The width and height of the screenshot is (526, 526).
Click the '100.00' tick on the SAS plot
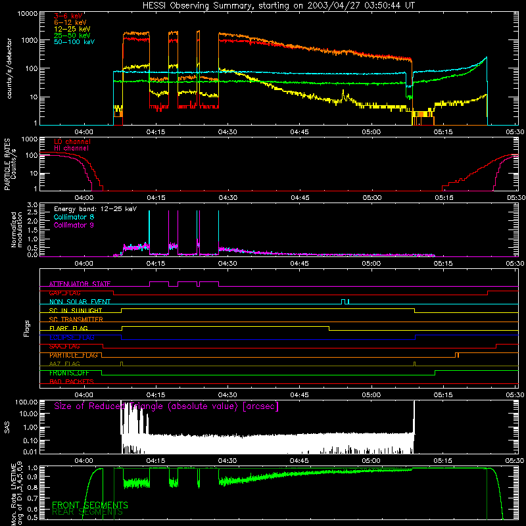[27, 402]
